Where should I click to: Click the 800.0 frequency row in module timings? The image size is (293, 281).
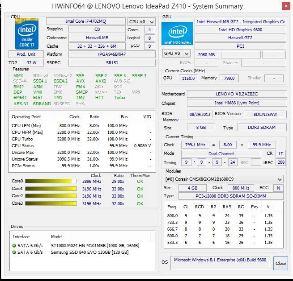tap(224, 216)
